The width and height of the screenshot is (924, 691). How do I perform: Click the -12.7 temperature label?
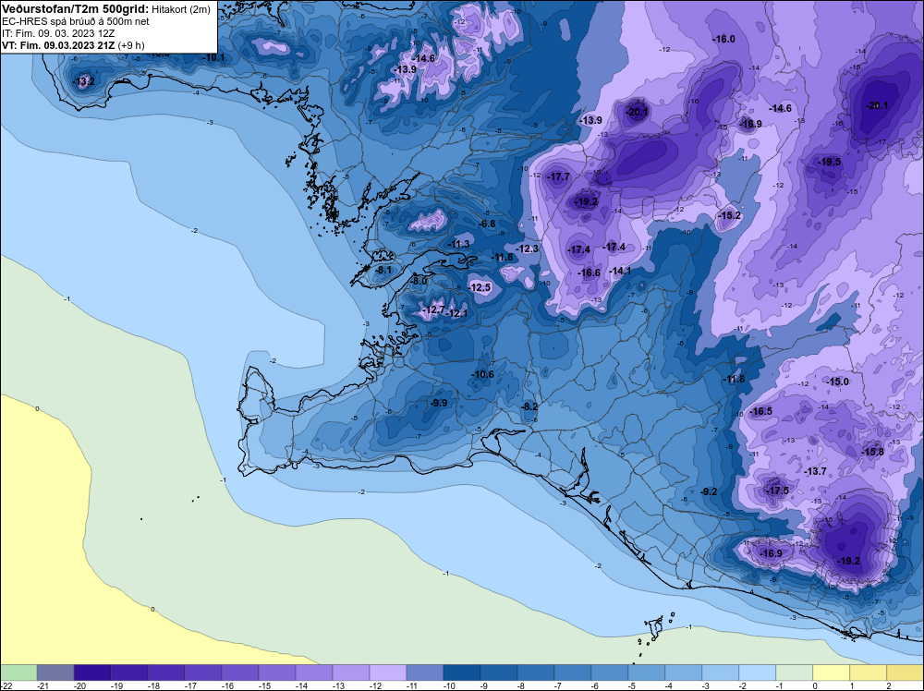(x=433, y=309)
